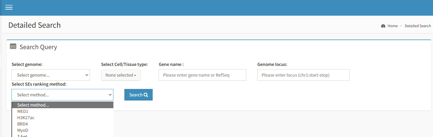Click the 'Select Cell/Tissue type:' label
433x137 pixels.
coord(124,64)
